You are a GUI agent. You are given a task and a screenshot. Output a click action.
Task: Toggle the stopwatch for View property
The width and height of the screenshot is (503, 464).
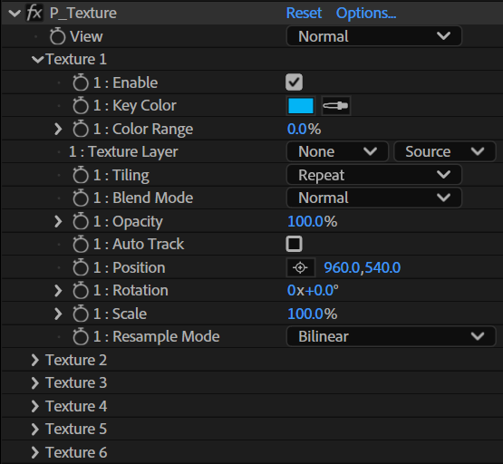[x=57, y=36]
